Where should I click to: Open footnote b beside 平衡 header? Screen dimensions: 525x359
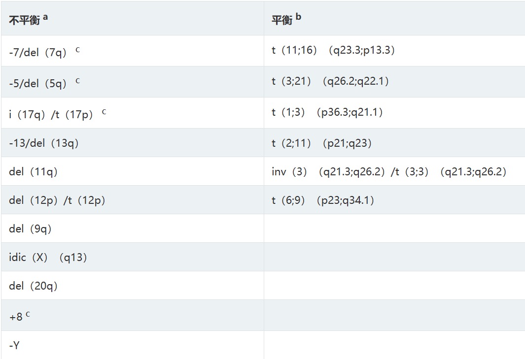tap(298, 17)
